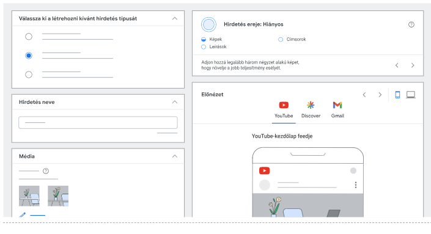The height and width of the screenshot is (234, 431).
Task: Switch to the Discover preview tab
Action: coord(311,110)
